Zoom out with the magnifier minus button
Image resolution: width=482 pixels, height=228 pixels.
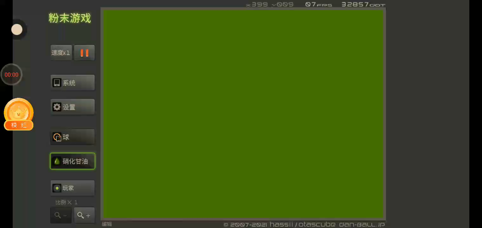61,215
